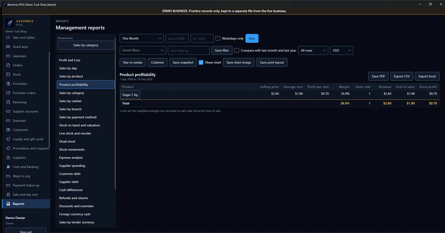Image resolution: width=445 pixels, height=233 pixels.
Task: Open the Sales by cashier report
Action: 86,101
